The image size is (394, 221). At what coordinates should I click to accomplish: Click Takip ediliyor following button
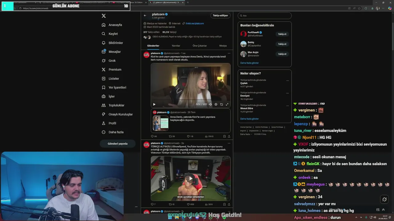[x=220, y=15]
